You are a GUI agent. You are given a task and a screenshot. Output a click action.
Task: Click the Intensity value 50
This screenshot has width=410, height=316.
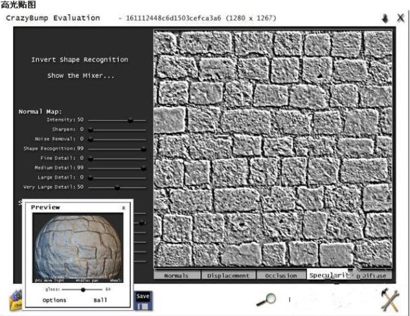pos(80,119)
